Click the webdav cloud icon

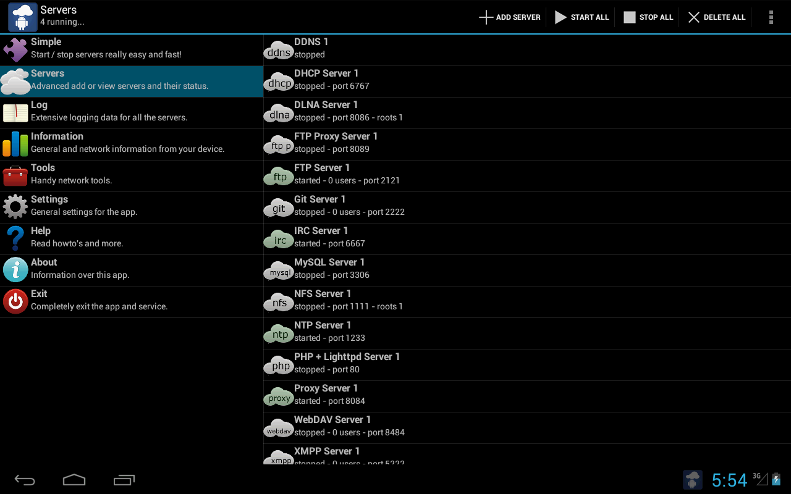tap(279, 429)
